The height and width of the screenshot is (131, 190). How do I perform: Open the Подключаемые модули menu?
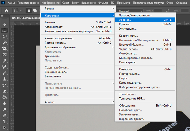[x=148, y=3]
